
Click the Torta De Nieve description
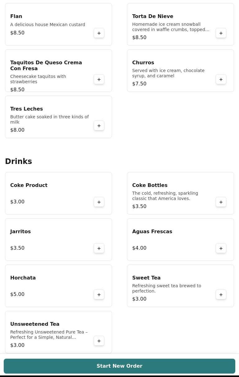pyautogui.click(x=170, y=27)
